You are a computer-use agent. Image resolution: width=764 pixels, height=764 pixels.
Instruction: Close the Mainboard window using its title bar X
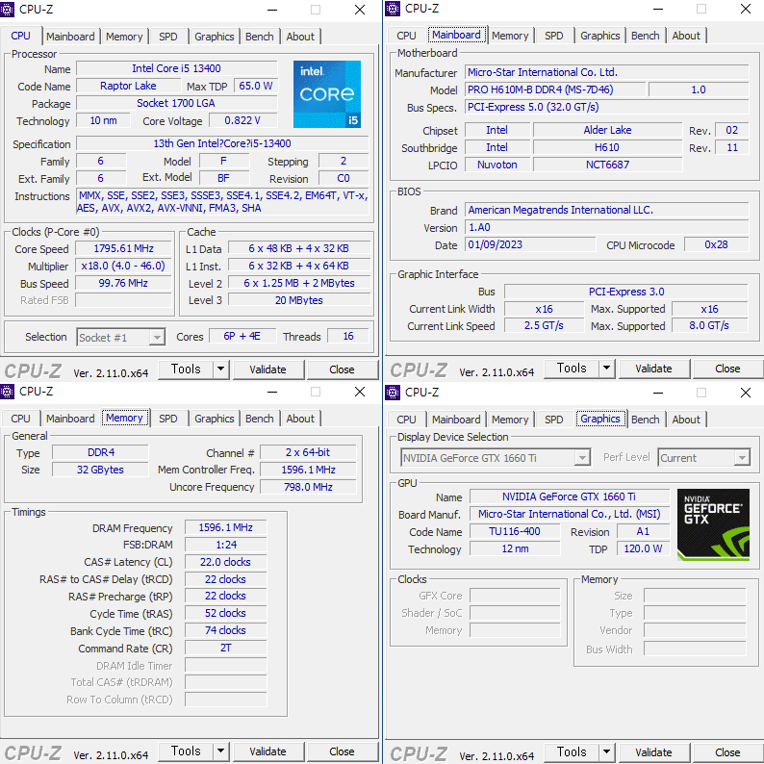point(744,10)
